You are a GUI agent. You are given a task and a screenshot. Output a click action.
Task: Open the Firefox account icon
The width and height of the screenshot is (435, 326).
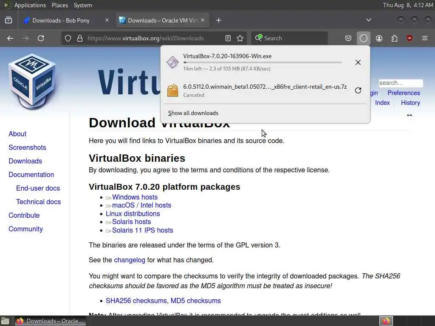tap(379, 38)
